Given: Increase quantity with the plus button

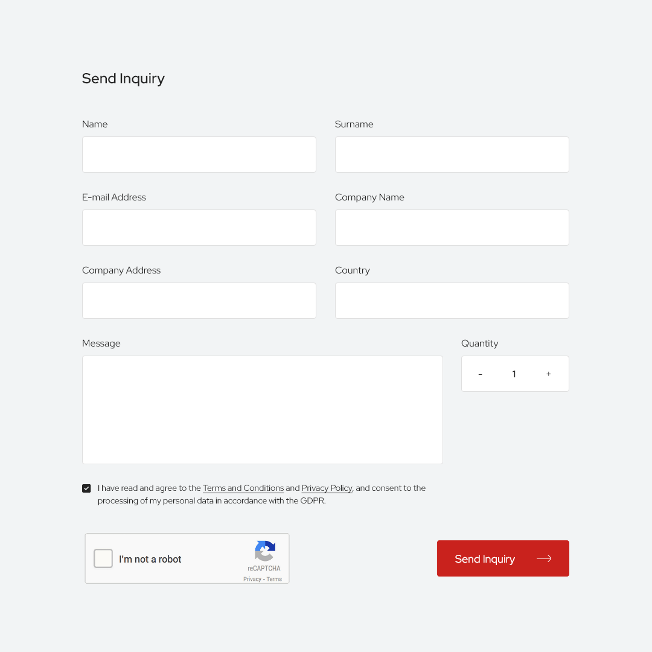Looking at the screenshot, I should point(548,374).
